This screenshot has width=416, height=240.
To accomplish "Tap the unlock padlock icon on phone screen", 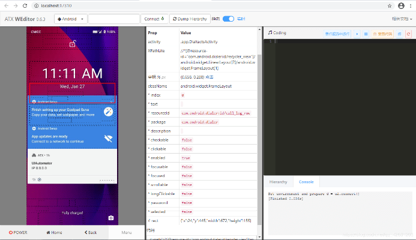I will click(73, 43).
